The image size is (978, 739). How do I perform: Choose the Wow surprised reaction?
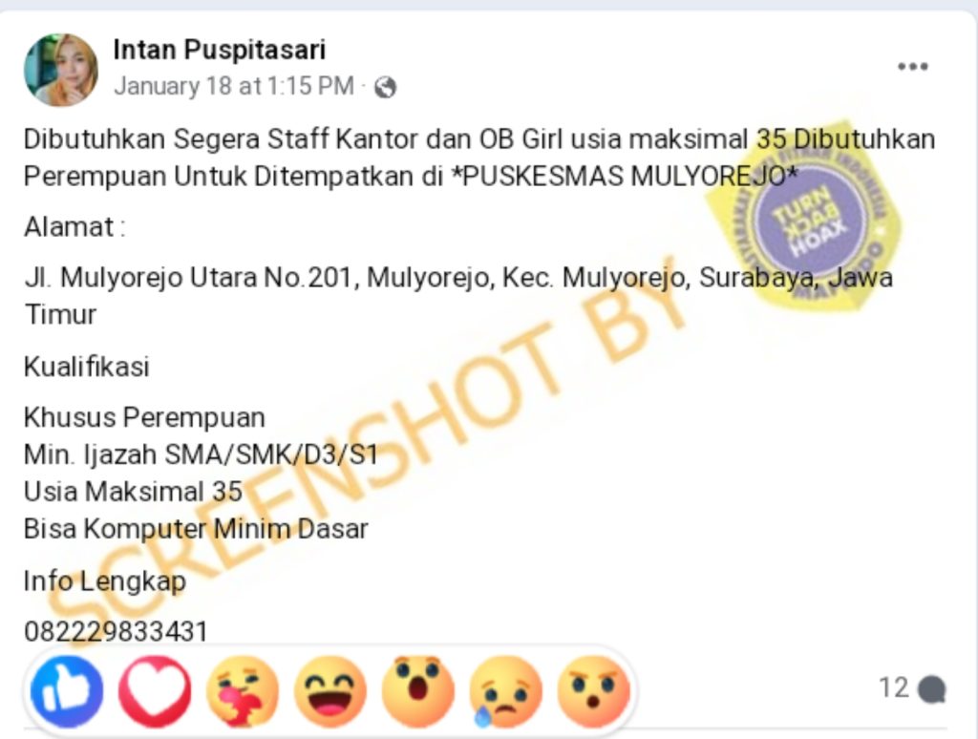point(418,691)
